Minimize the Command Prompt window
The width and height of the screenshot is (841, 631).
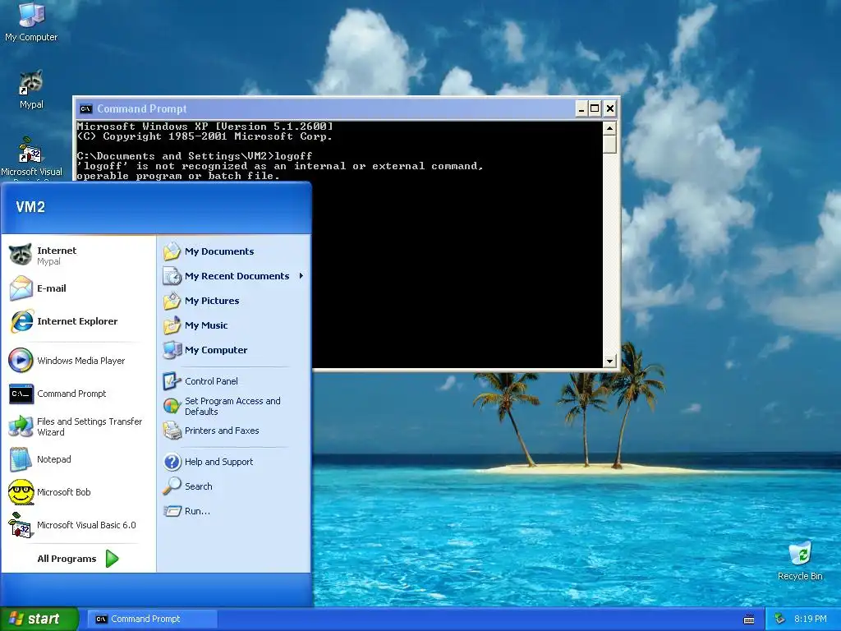[x=581, y=109]
